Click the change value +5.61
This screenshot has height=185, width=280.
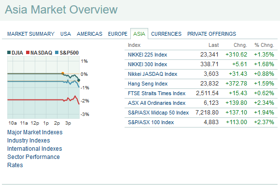click(x=239, y=64)
